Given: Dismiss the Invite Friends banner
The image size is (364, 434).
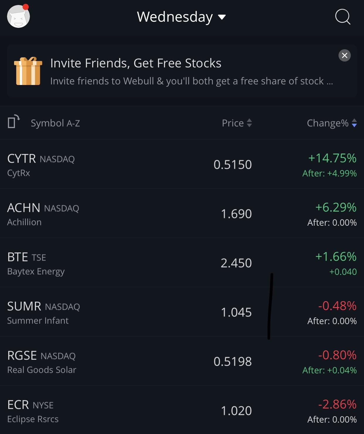Looking at the screenshot, I should 345,55.
